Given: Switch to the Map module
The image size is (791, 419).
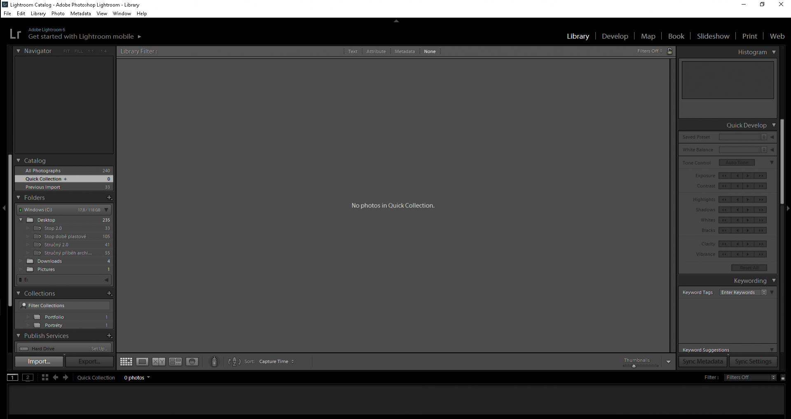Looking at the screenshot, I should tap(648, 36).
